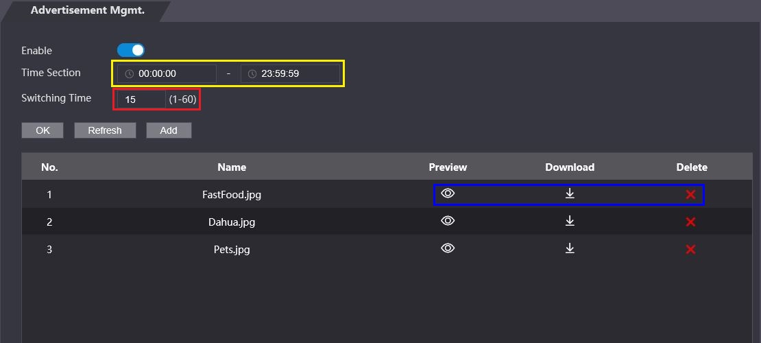
Task: Click the Name column header
Action: pyautogui.click(x=232, y=167)
